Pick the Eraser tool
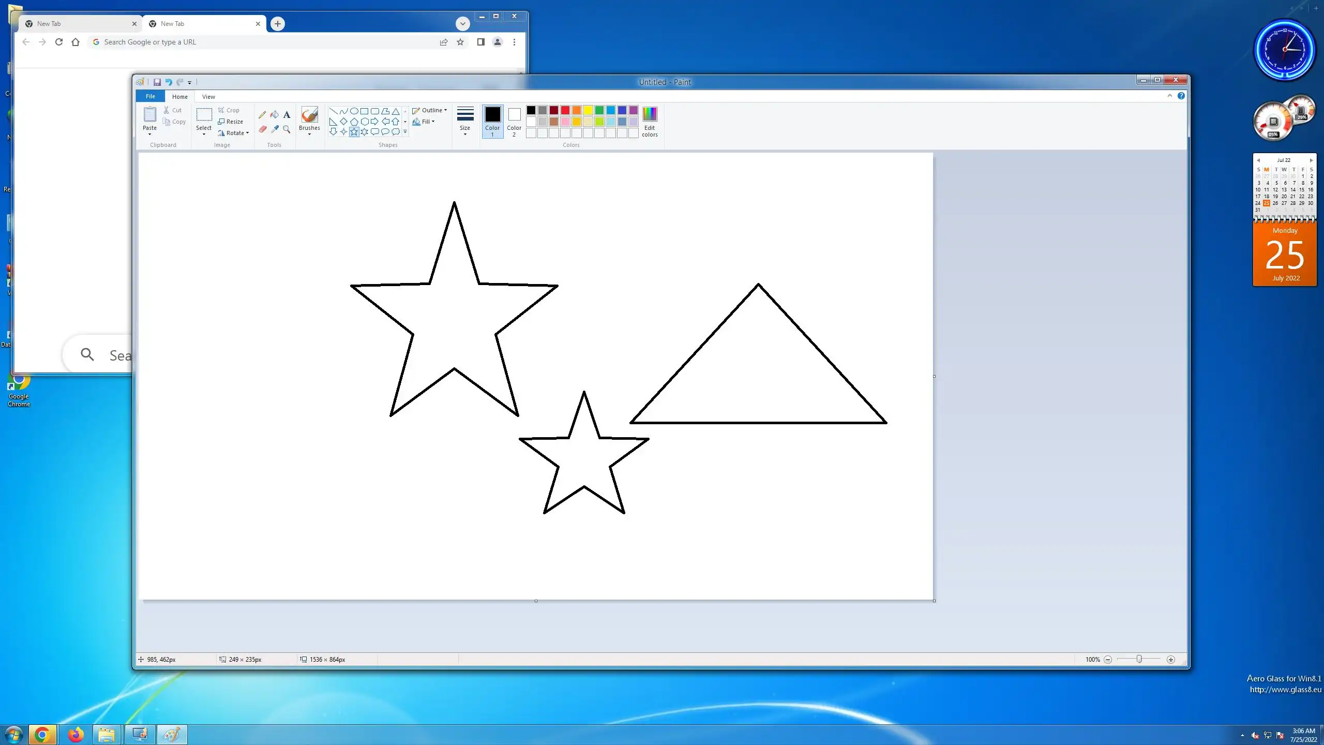The height and width of the screenshot is (745, 1324). pos(262,129)
